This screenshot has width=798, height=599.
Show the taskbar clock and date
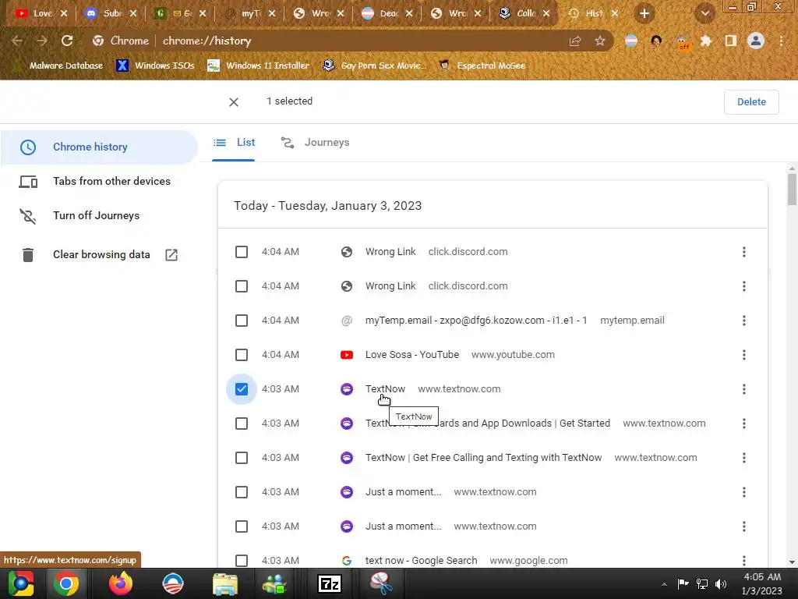tap(762, 583)
